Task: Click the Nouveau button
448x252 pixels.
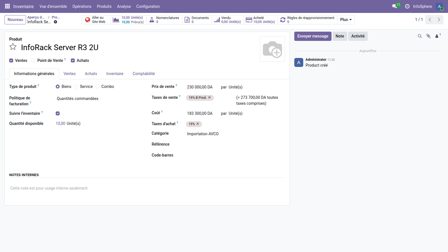Action: 15,20
